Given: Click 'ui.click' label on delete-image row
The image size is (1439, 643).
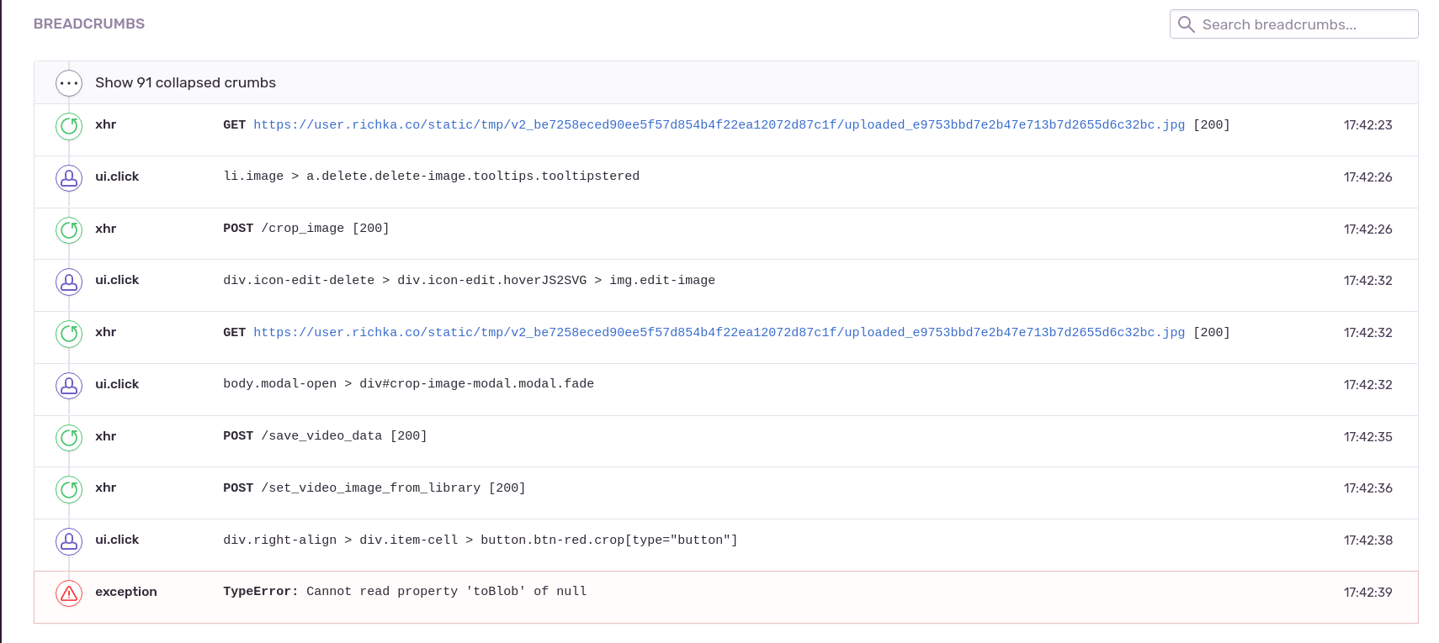Looking at the screenshot, I should tap(117, 177).
